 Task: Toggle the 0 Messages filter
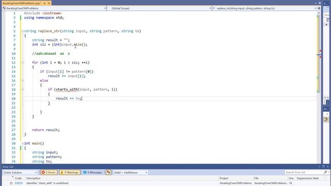point(93,173)
